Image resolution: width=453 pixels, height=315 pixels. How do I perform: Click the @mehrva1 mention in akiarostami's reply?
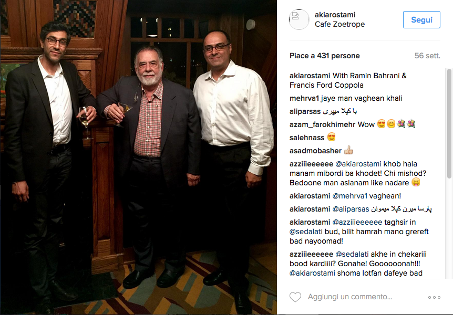pyautogui.click(x=349, y=196)
